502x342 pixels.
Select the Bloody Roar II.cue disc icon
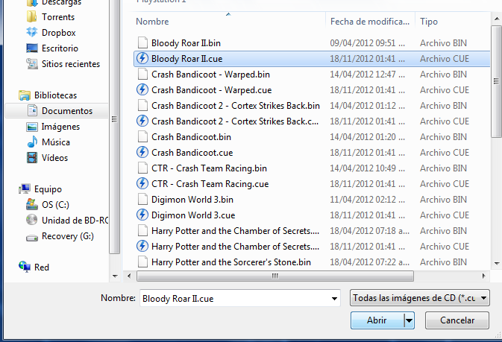tap(142, 59)
